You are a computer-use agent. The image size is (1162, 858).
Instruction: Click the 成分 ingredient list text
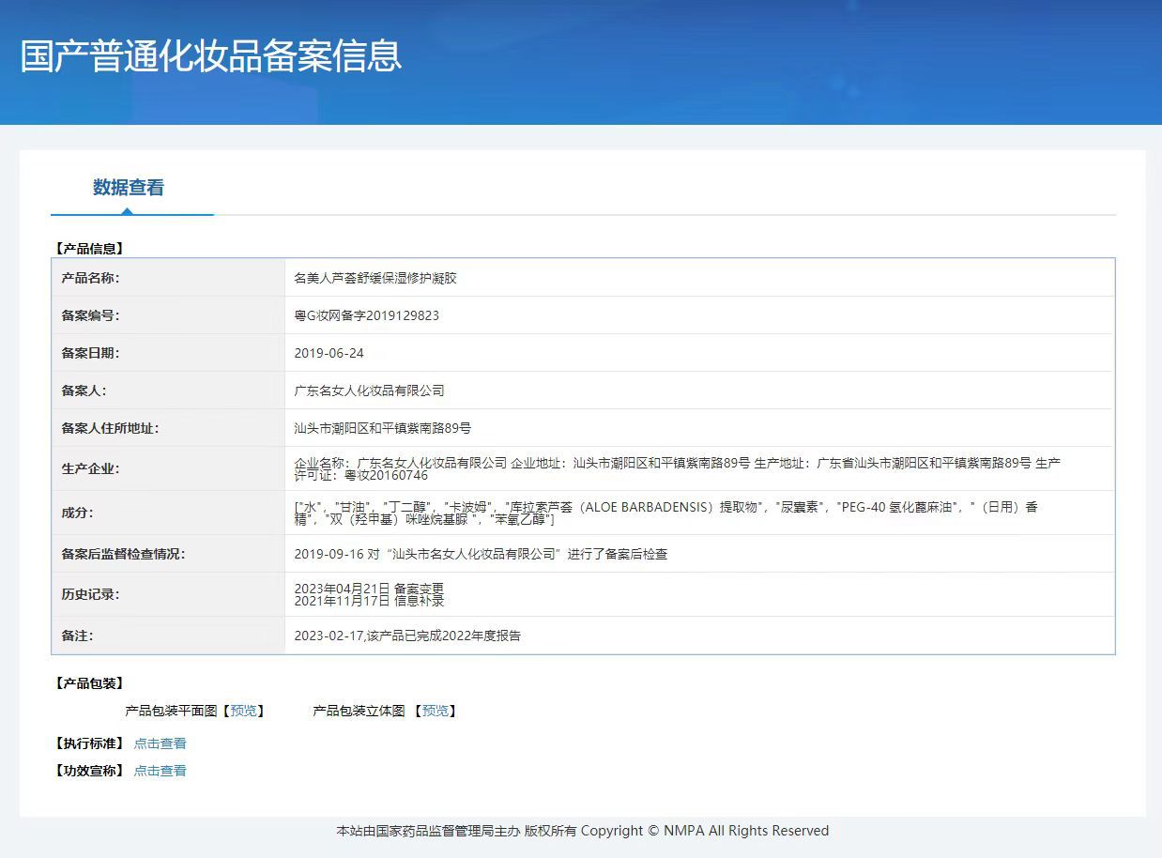click(x=665, y=513)
